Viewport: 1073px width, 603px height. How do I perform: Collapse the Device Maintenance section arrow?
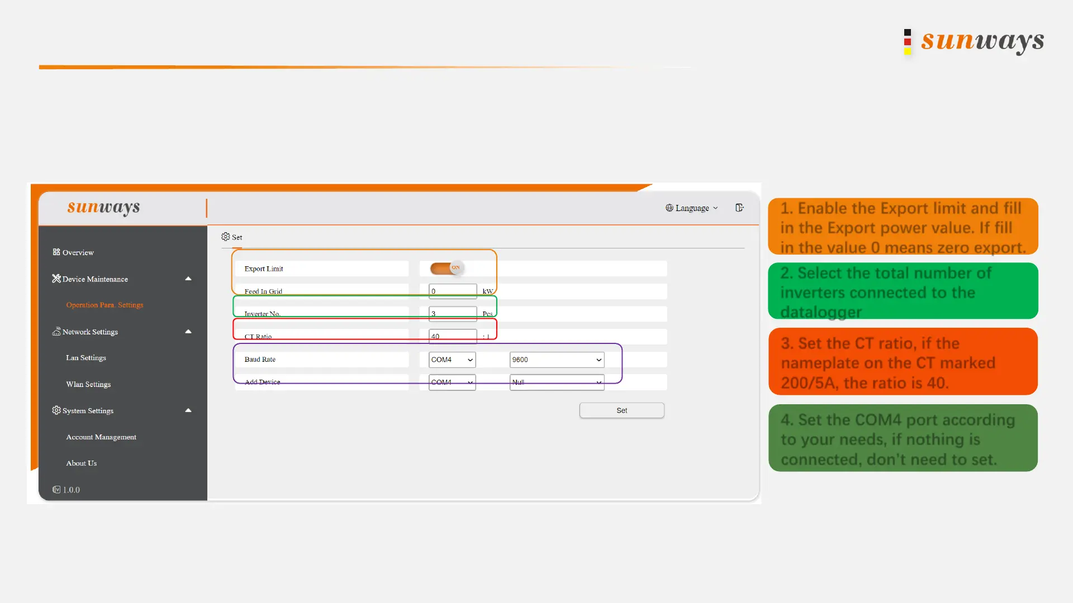[x=188, y=279]
